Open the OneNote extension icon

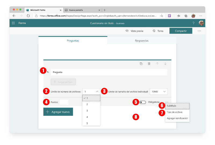[x=170, y=16]
